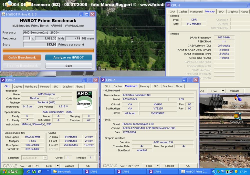Image resolution: width=250 pixels, height=175 pixels.
Task: Click the Z icon of the Memory CPU-Z window
Action: click(x=168, y=5)
